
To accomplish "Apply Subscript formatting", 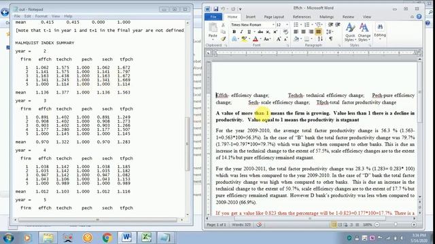I will coord(268,32).
